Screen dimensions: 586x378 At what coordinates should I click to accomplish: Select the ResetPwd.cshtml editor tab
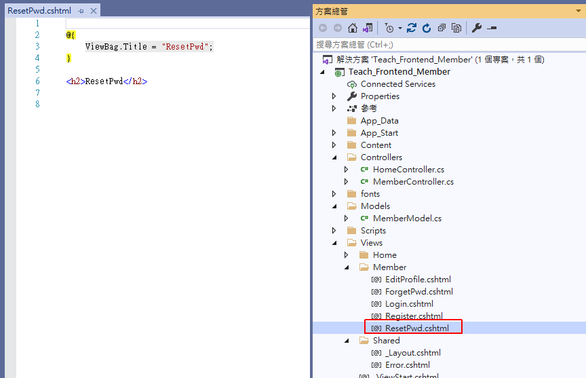pyautogui.click(x=39, y=12)
